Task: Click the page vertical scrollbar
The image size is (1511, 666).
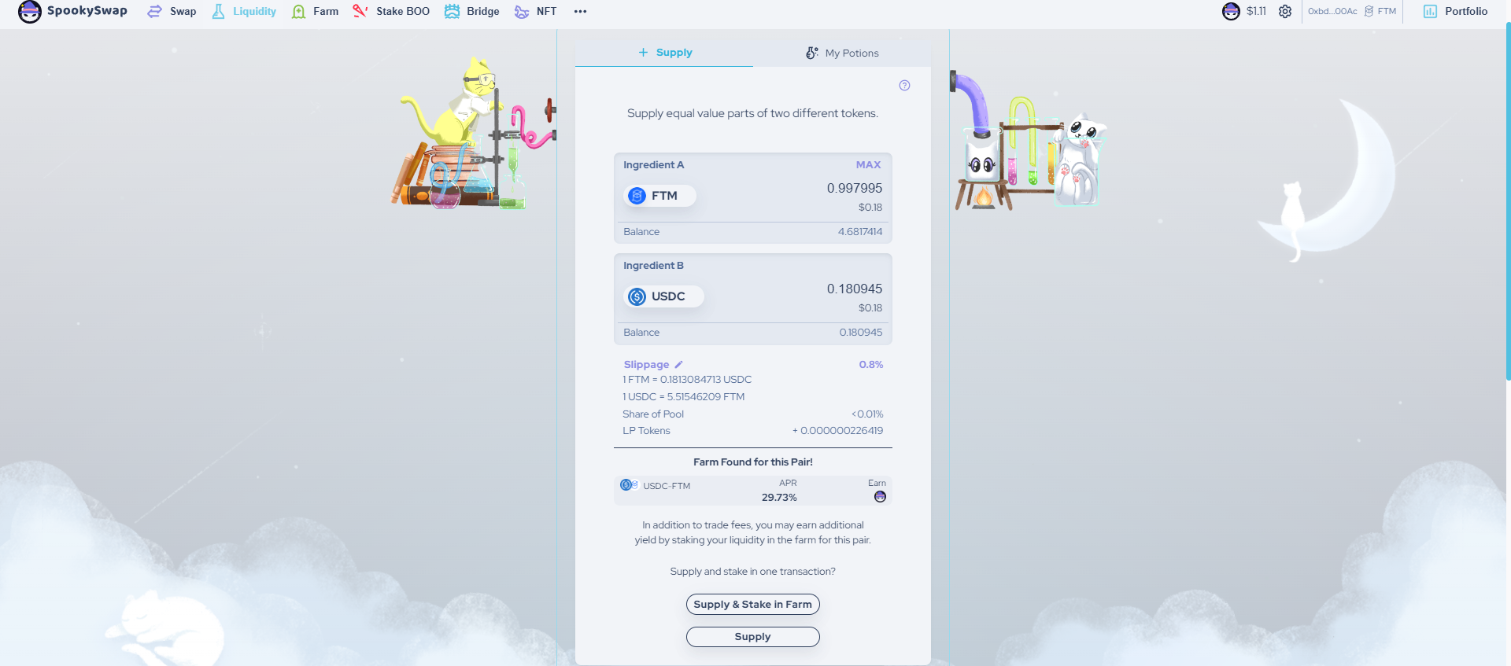Action: point(1508,202)
